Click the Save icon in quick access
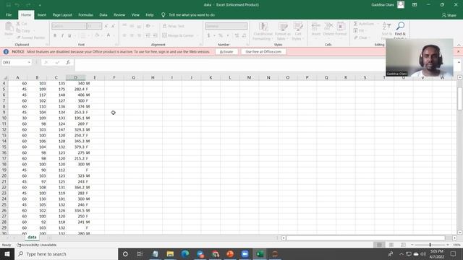Viewport: 463px width, 260px height. [x=8, y=5]
